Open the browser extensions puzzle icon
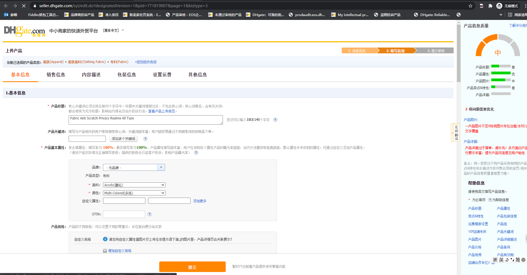The width and height of the screenshot is (527, 275). [490, 6]
